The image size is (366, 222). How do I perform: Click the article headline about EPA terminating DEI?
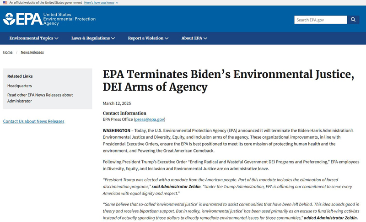[x=228, y=81]
